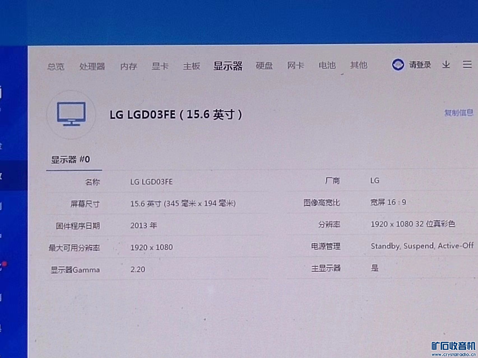Image resolution: width=478 pixels, height=358 pixels.
Task: Open the 电池 tab
Action: click(327, 65)
